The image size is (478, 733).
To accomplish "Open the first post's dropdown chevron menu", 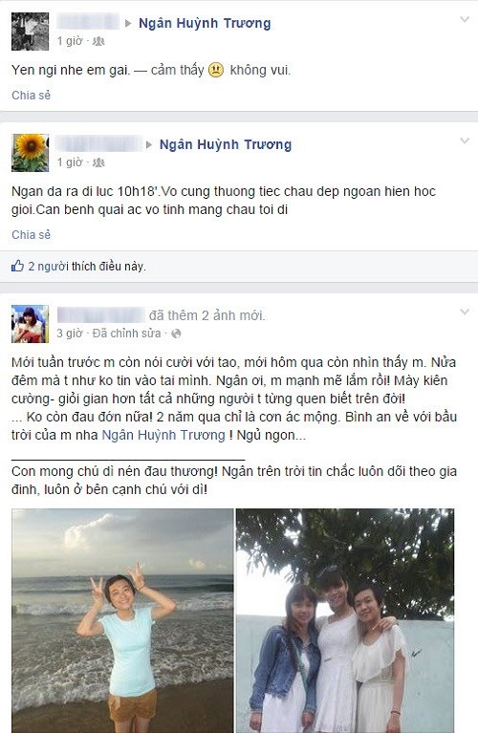I will (465, 20).
